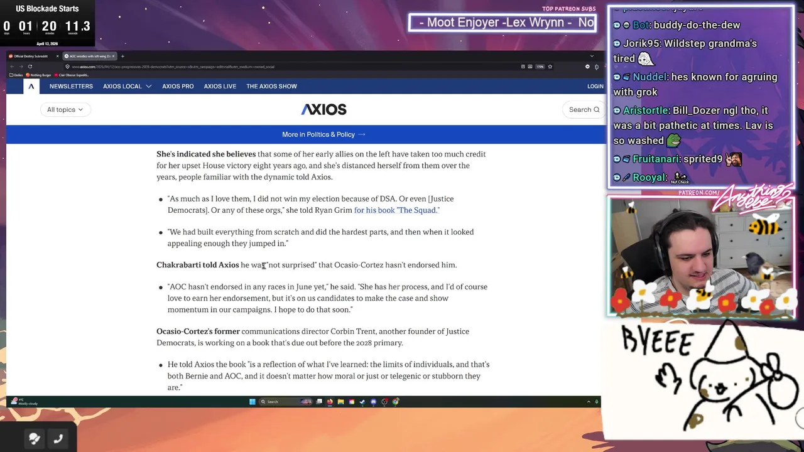
Task: Open File Explorer from the taskbar
Action: [x=340, y=402]
